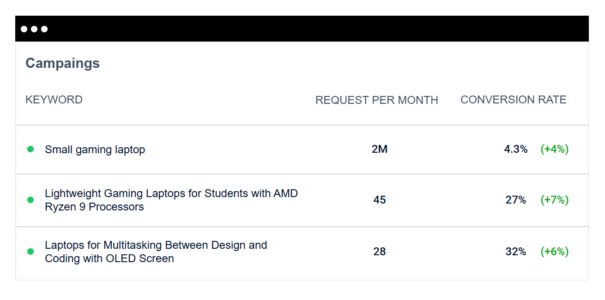Click the 45 requests per month value
Image resolution: width=605 pixels, height=300 pixels.
(379, 200)
